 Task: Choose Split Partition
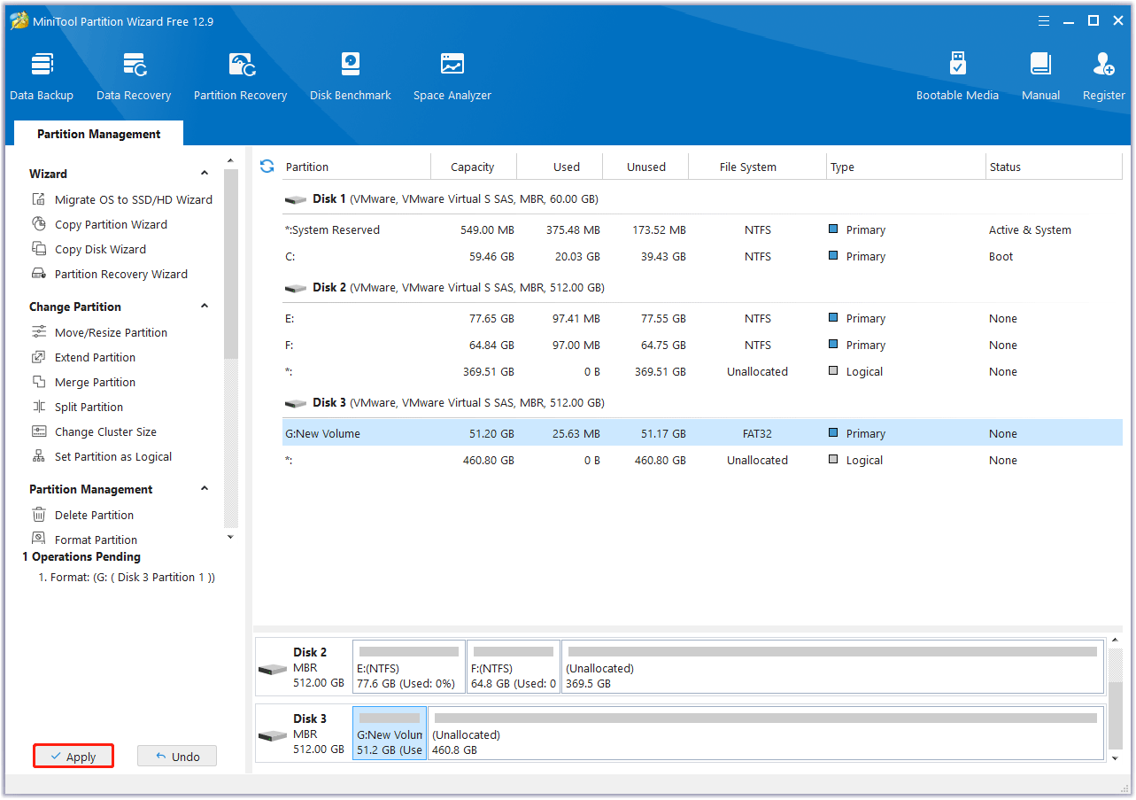coord(77,407)
